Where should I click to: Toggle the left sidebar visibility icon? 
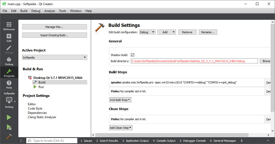pyautogui.click(x=22, y=141)
